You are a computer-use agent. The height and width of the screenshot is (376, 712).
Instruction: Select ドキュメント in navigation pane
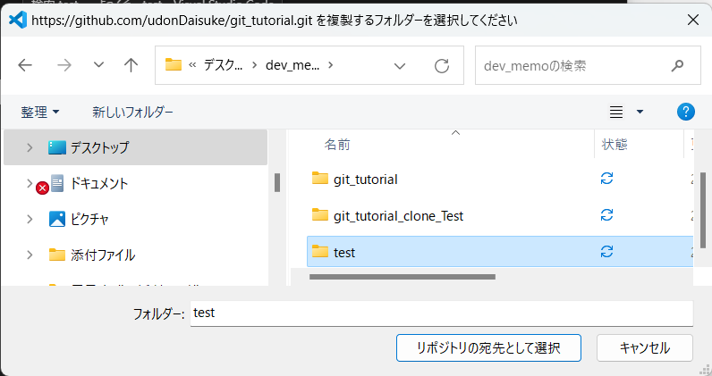pyautogui.click(x=99, y=183)
